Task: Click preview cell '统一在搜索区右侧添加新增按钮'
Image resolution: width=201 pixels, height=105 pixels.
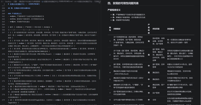Action: pos(179,41)
